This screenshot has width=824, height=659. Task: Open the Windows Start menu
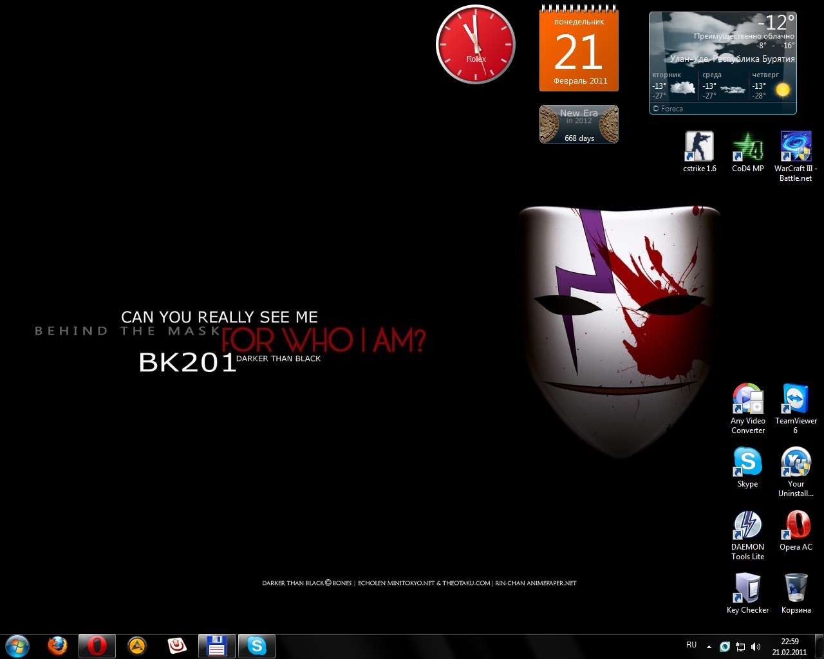[17, 645]
